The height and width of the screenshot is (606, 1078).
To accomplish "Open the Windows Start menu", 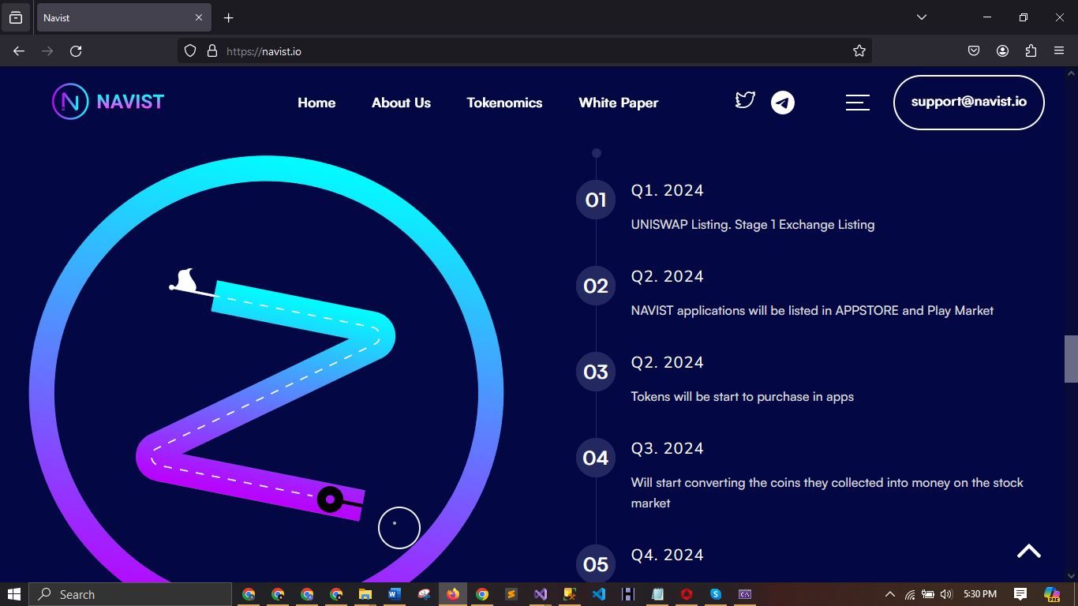I will (13, 594).
